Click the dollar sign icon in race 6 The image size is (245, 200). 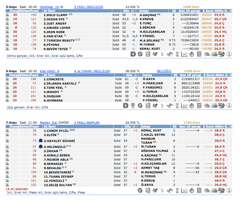162,106
